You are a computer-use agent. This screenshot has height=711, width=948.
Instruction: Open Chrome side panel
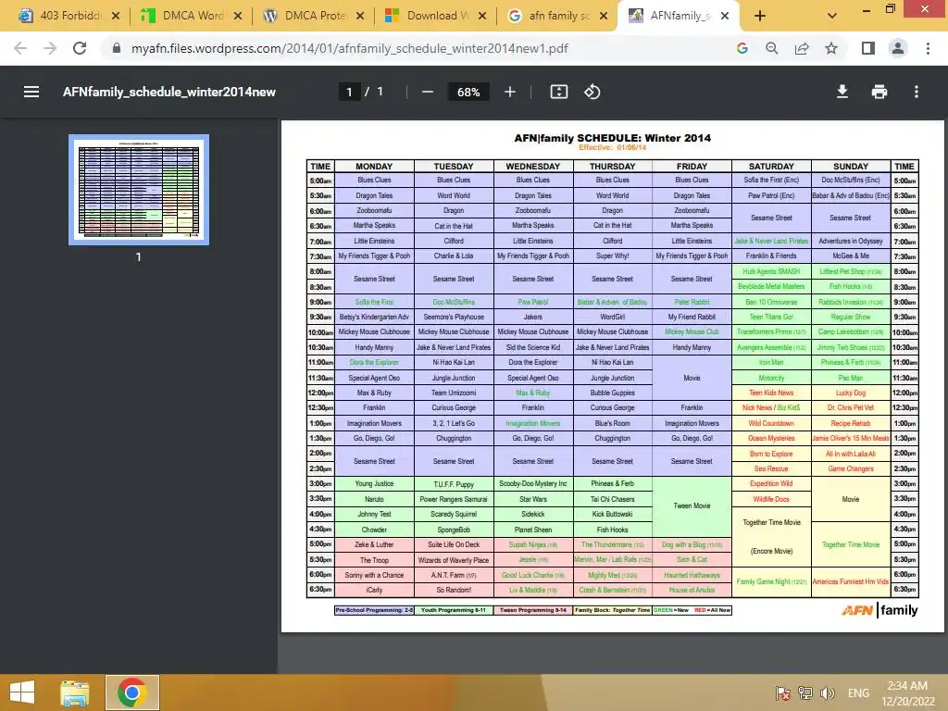click(x=868, y=48)
